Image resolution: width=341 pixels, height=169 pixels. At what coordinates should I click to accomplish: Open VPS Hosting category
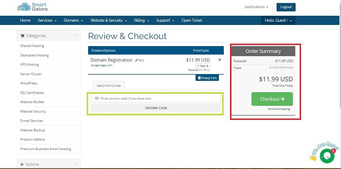[x=29, y=65]
